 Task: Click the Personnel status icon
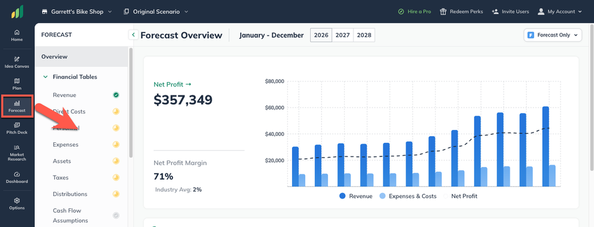(x=116, y=128)
